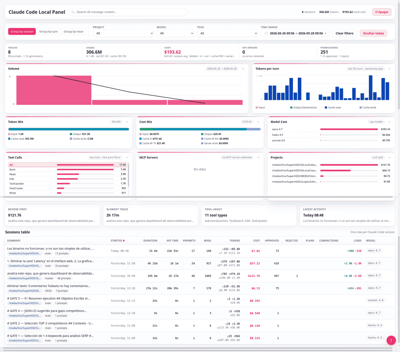Click the opus-4.7 row in Model Cost
Screen dimensions: 400x352
(331, 129)
